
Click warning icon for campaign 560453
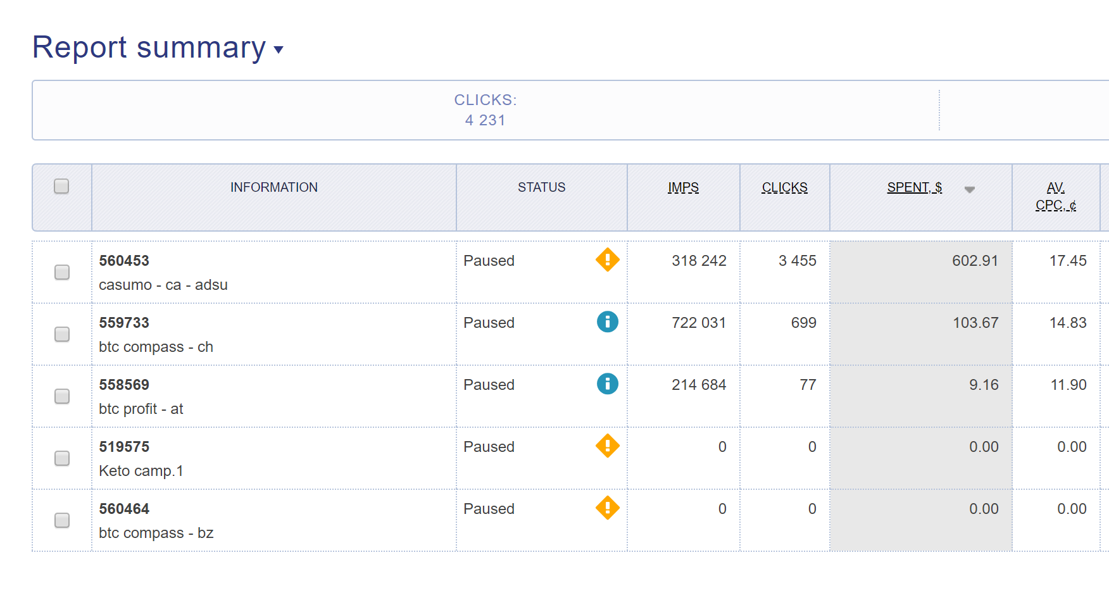607,259
